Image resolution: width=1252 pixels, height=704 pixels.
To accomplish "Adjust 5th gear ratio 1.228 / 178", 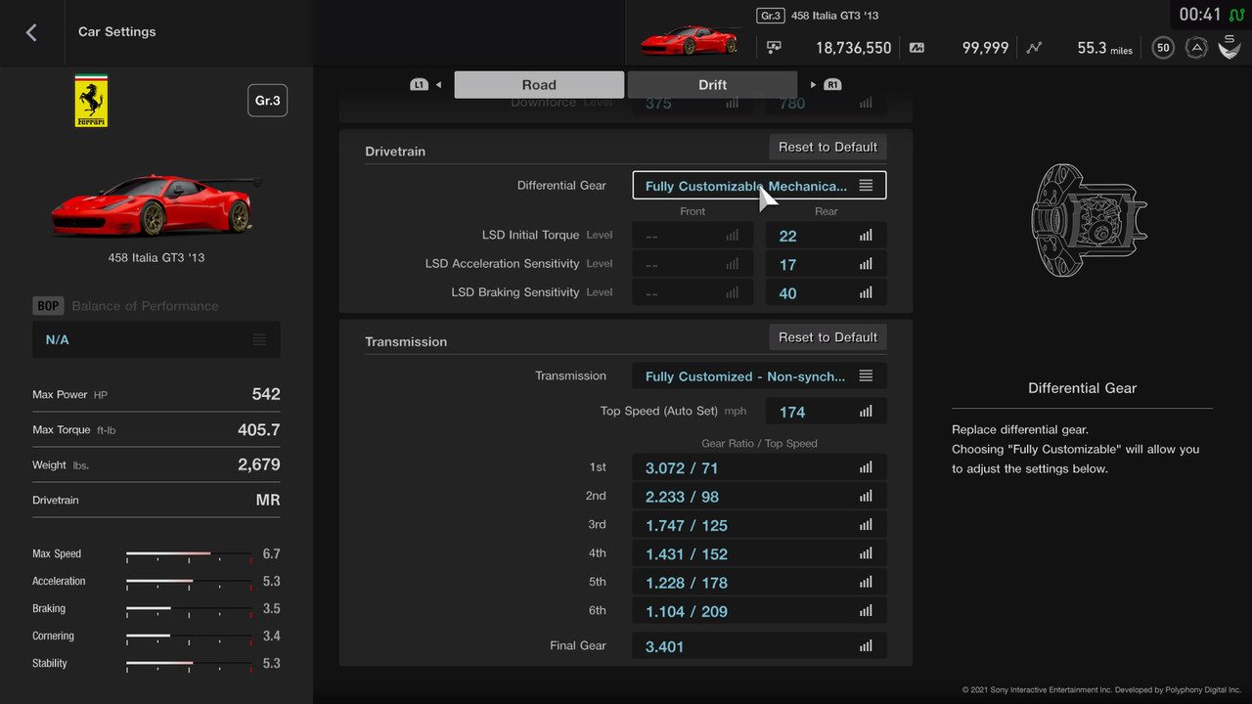I will pos(759,582).
